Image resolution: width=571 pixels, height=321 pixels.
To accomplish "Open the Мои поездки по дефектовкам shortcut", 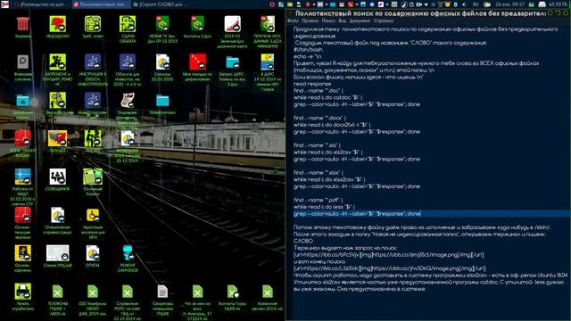I will (x=197, y=62).
